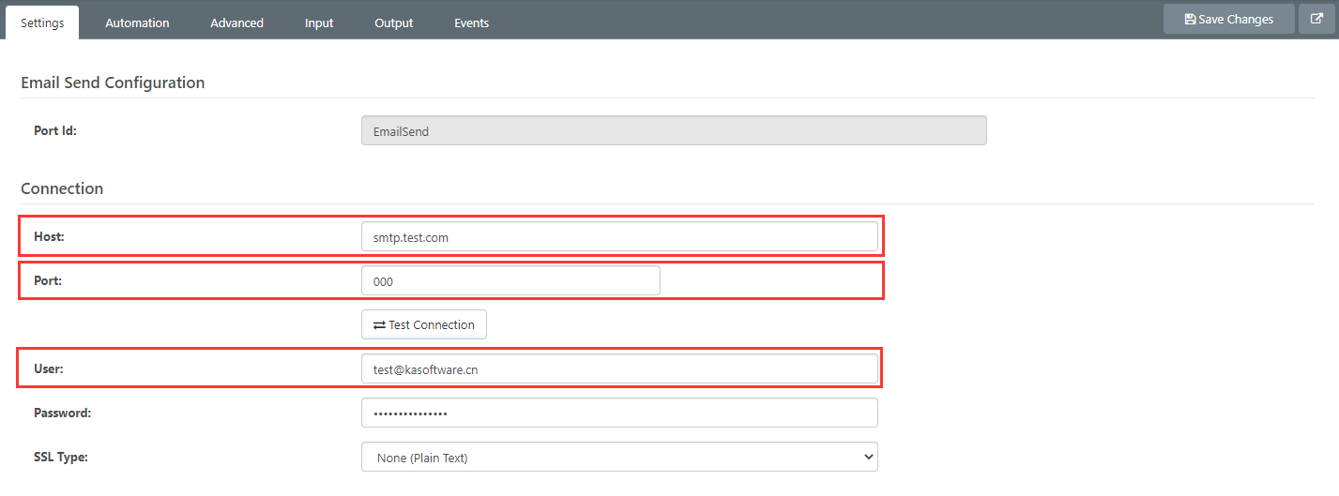This screenshot has width=1339, height=496.
Task: Click the disabled Port Id EmailSend field
Action: coord(673,131)
